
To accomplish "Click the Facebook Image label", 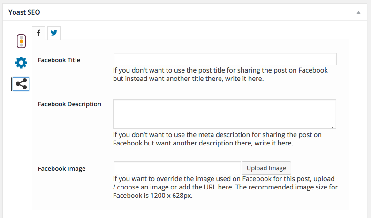I will (62, 169).
